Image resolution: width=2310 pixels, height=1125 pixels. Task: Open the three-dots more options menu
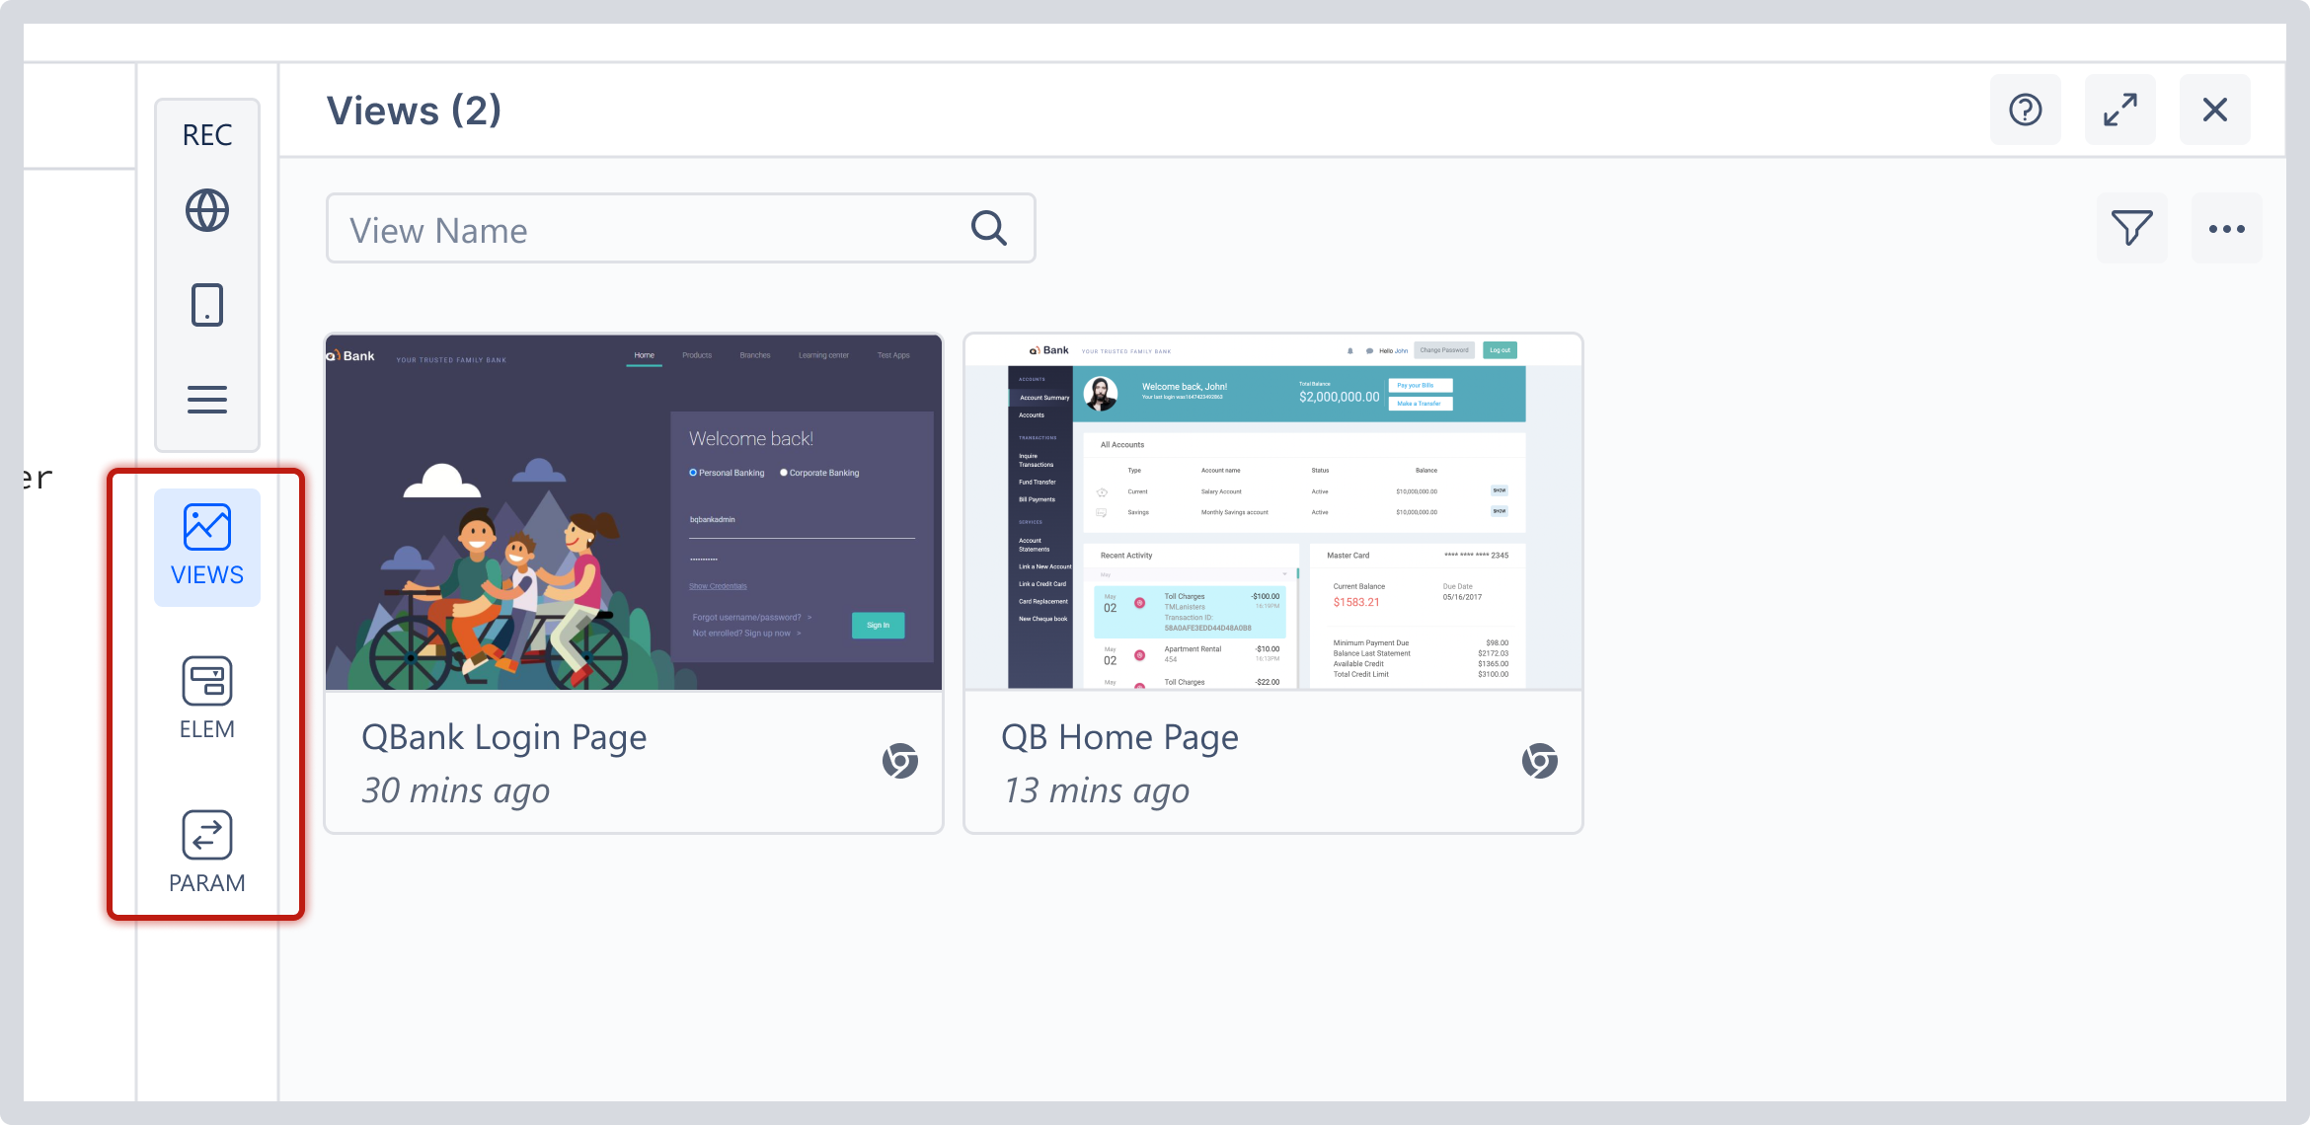2227,228
